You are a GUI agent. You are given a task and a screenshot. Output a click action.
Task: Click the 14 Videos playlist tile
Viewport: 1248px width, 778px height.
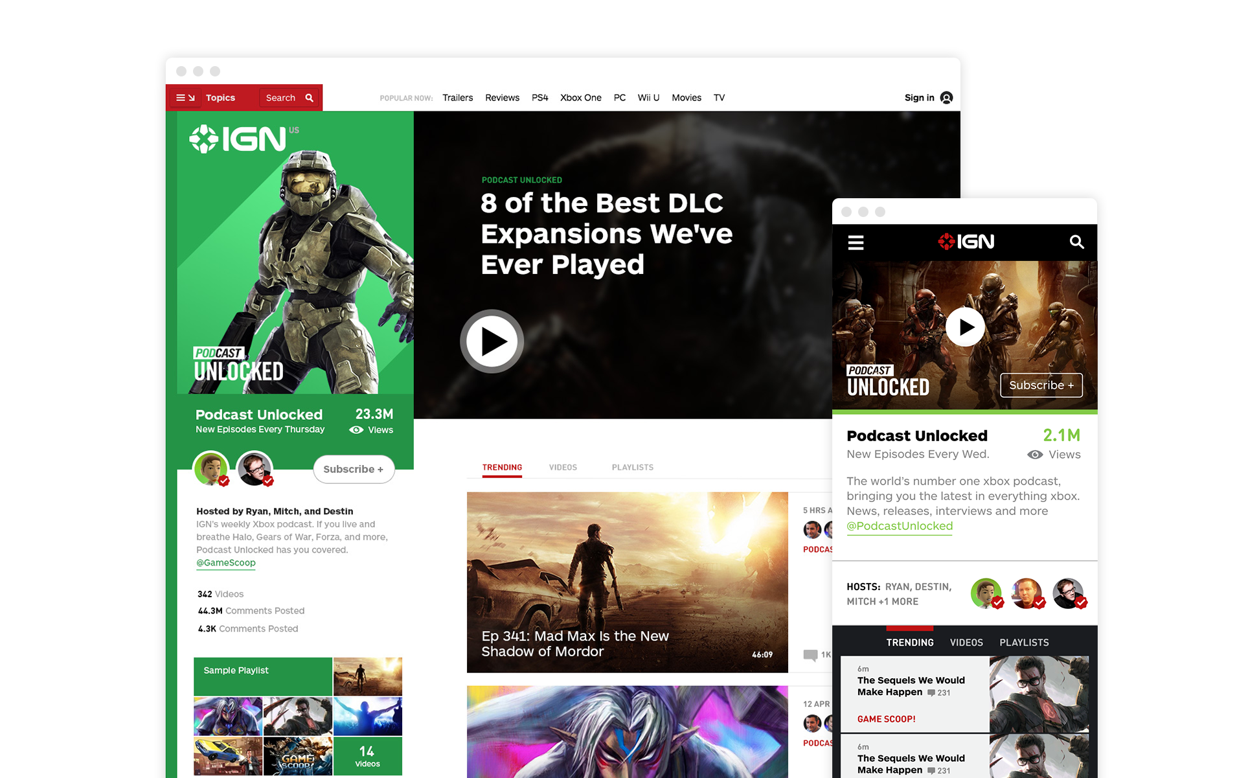pyautogui.click(x=367, y=756)
